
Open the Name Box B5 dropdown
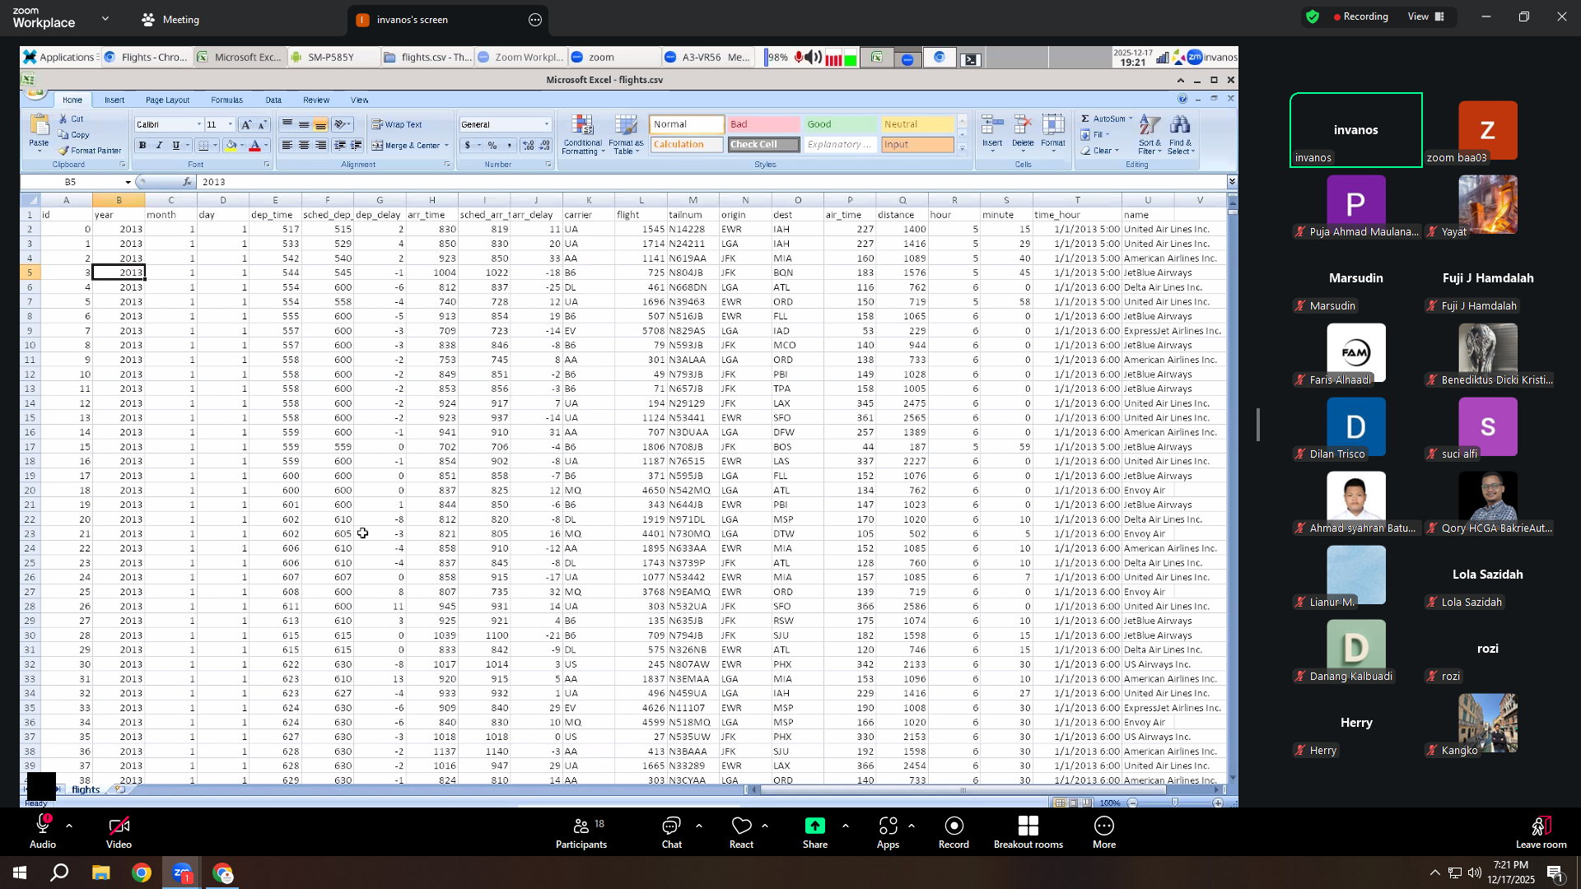coord(128,183)
